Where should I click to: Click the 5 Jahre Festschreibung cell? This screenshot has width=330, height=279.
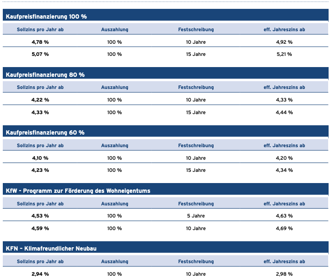pos(196,216)
